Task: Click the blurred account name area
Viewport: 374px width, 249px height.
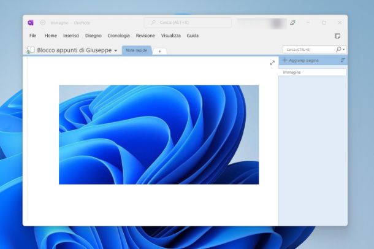Action: [x=262, y=23]
